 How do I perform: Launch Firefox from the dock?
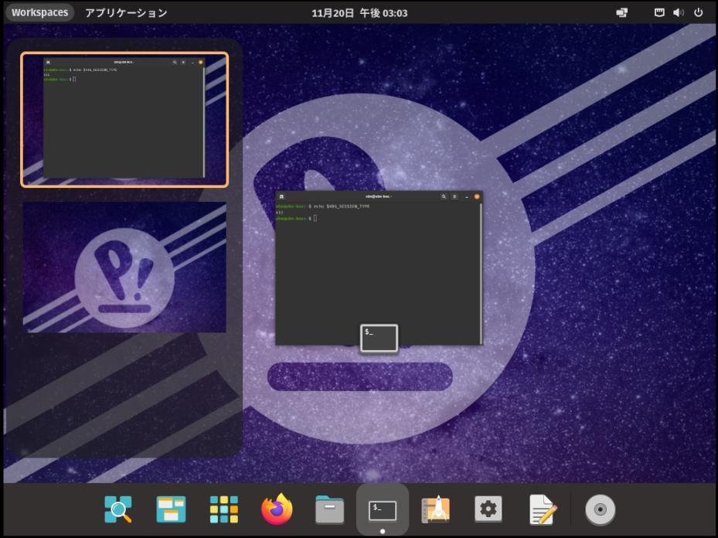click(277, 509)
